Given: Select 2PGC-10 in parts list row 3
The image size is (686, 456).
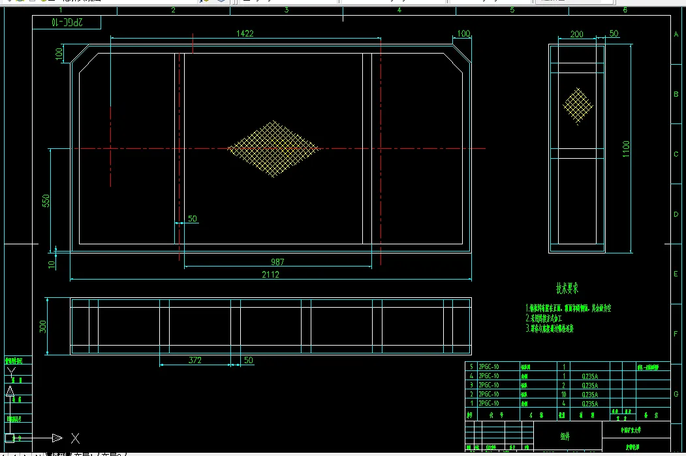Looking at the screenshot, I should click(x=489, y=385).
